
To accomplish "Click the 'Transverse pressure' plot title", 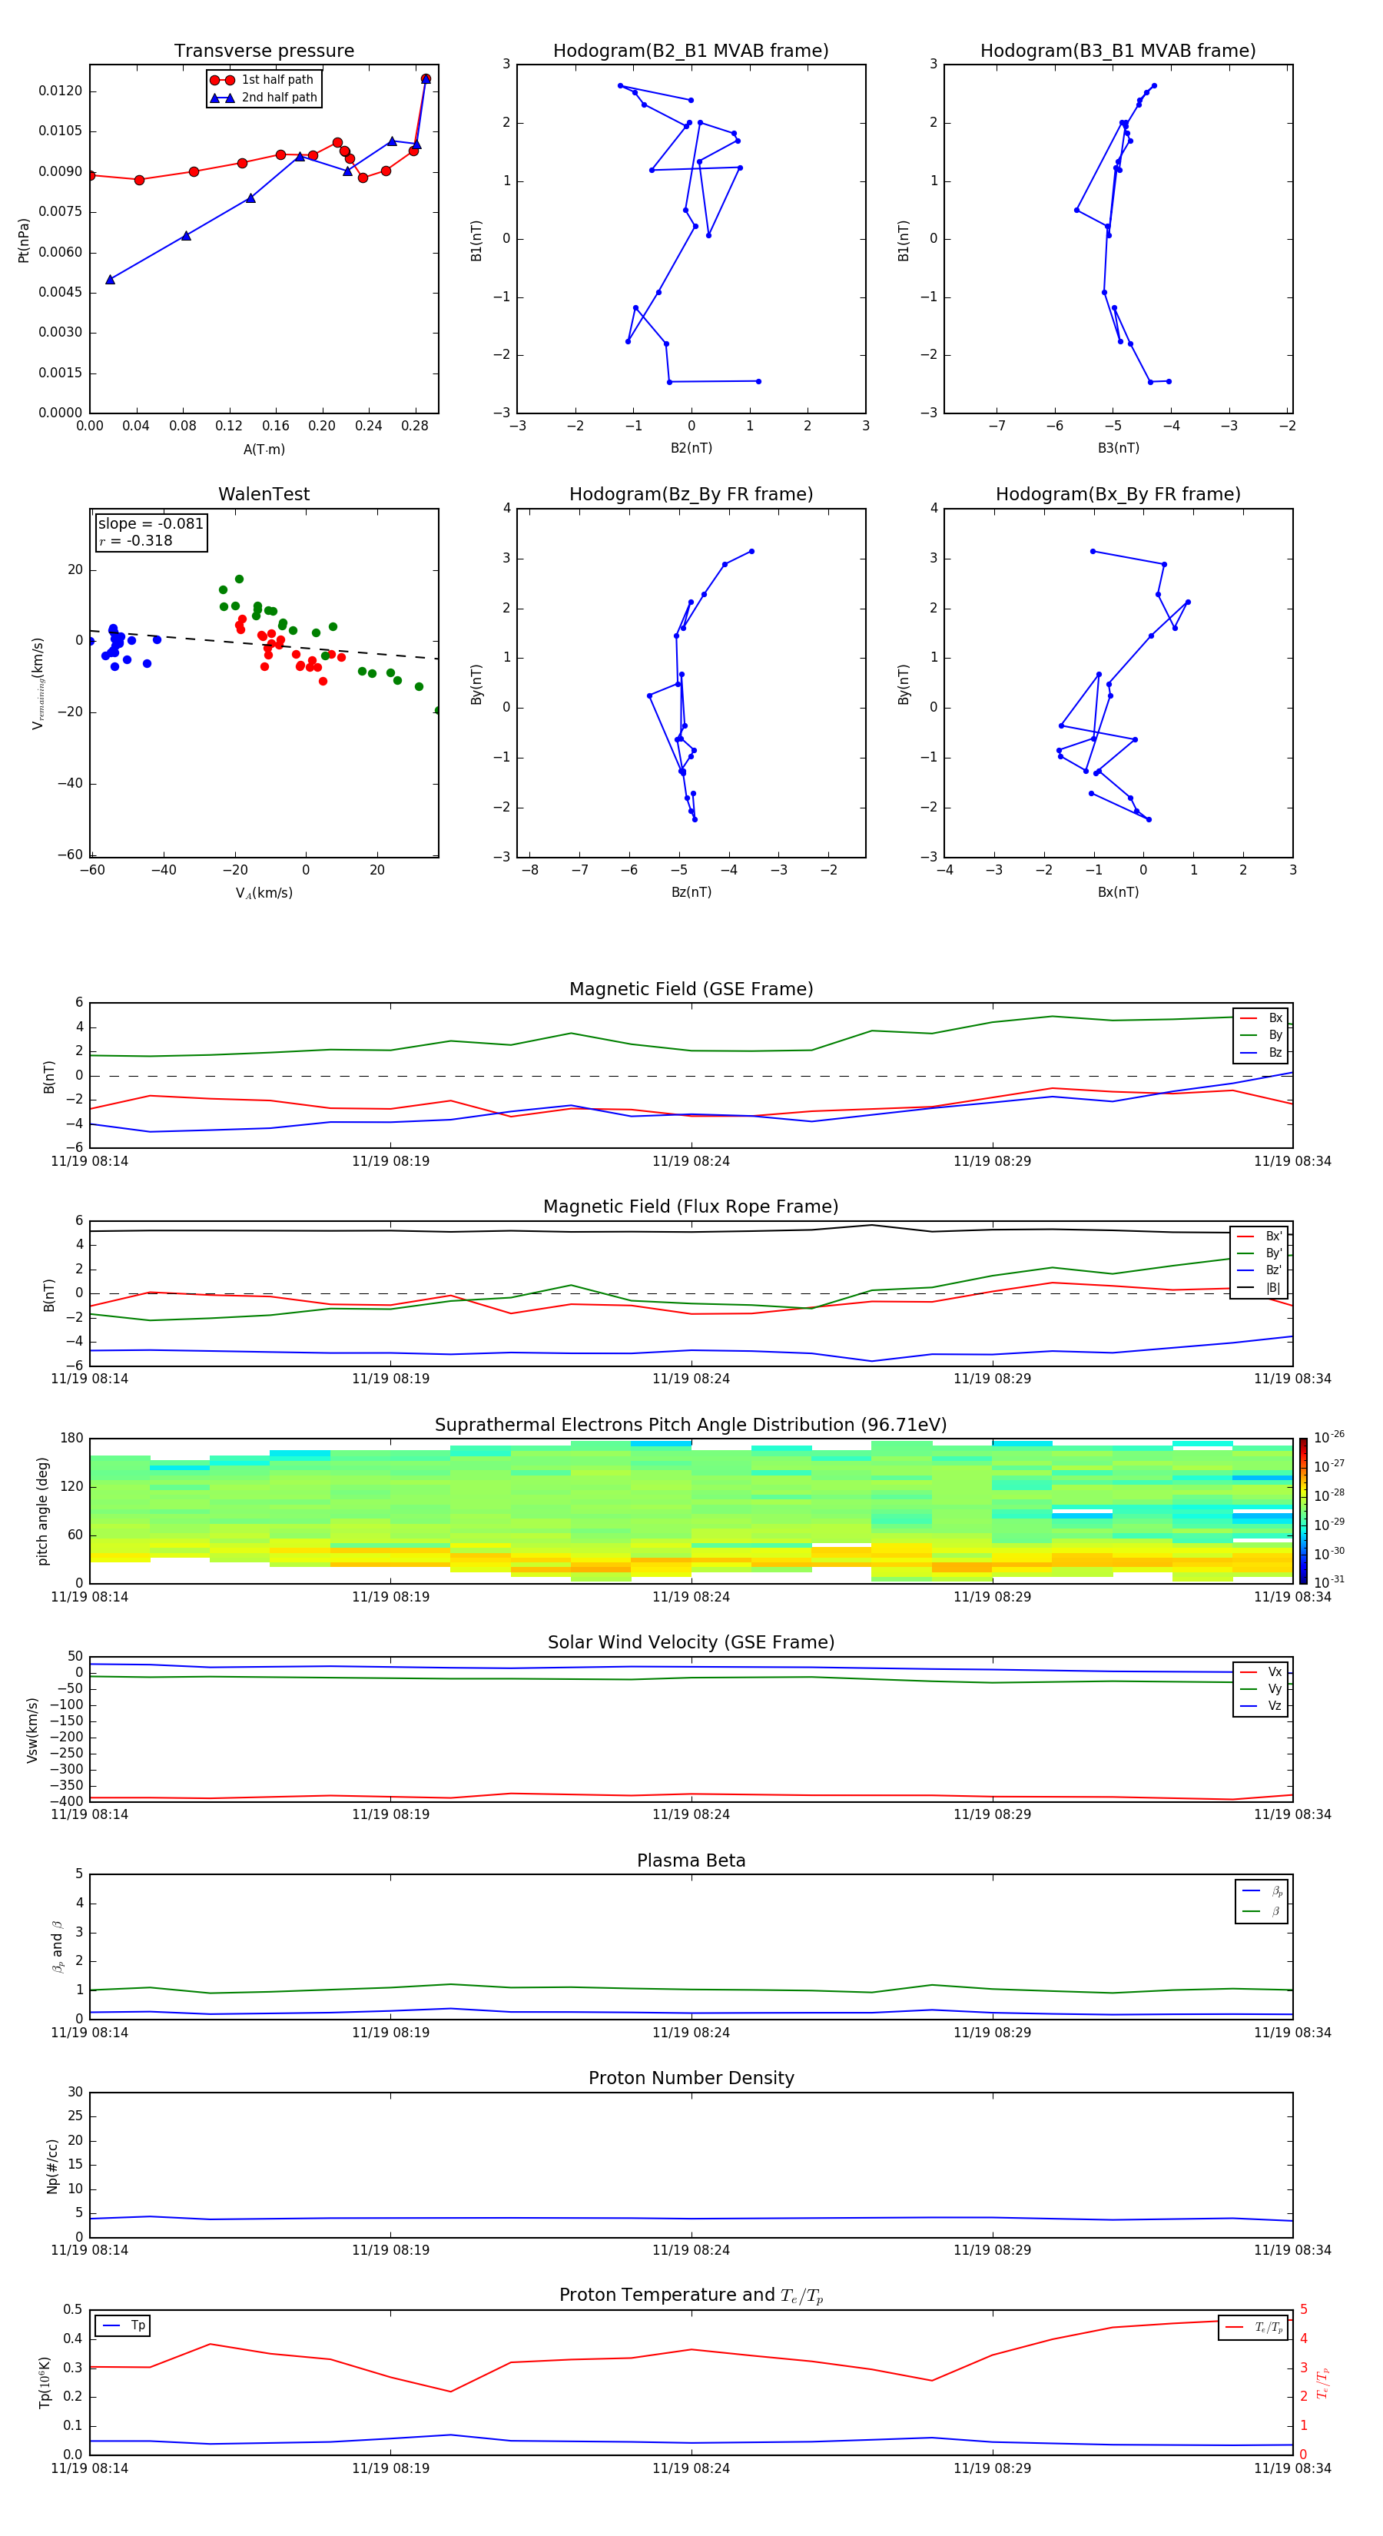I will click(264, 51).
